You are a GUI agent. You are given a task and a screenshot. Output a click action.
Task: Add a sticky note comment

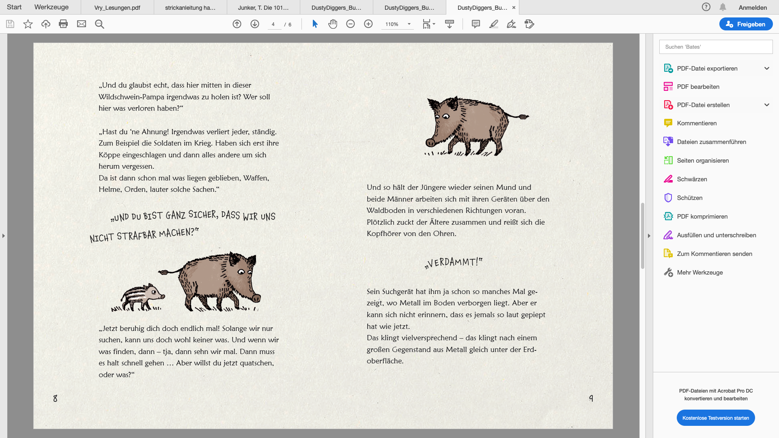pos(476,24)
